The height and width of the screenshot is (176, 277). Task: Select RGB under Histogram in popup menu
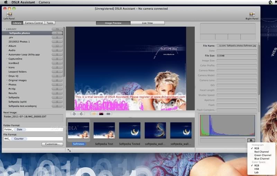coord(257,148)
